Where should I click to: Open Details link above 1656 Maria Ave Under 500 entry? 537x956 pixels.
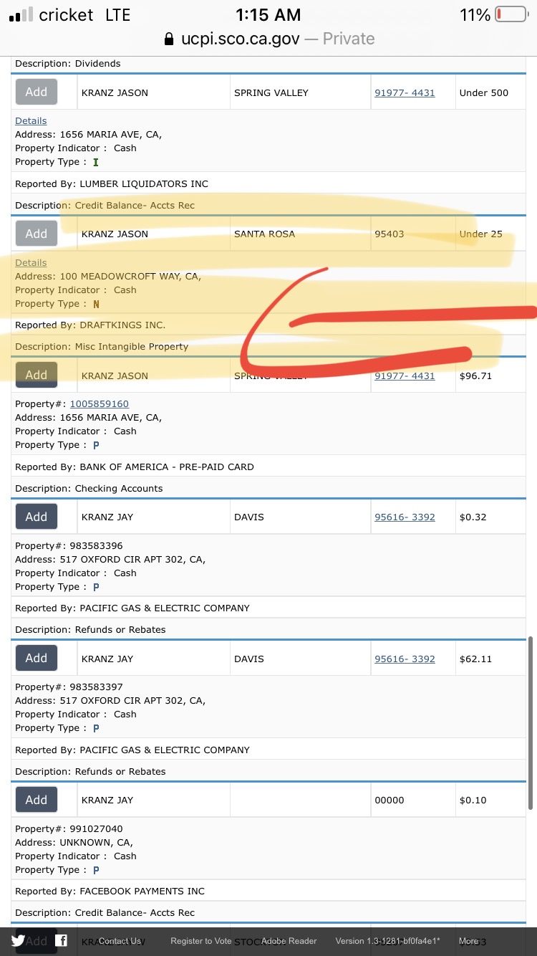click(x=31, y=120)
